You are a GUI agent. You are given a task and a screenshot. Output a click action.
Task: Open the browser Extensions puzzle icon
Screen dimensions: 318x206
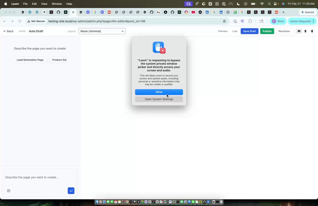(x=250, y=21)
